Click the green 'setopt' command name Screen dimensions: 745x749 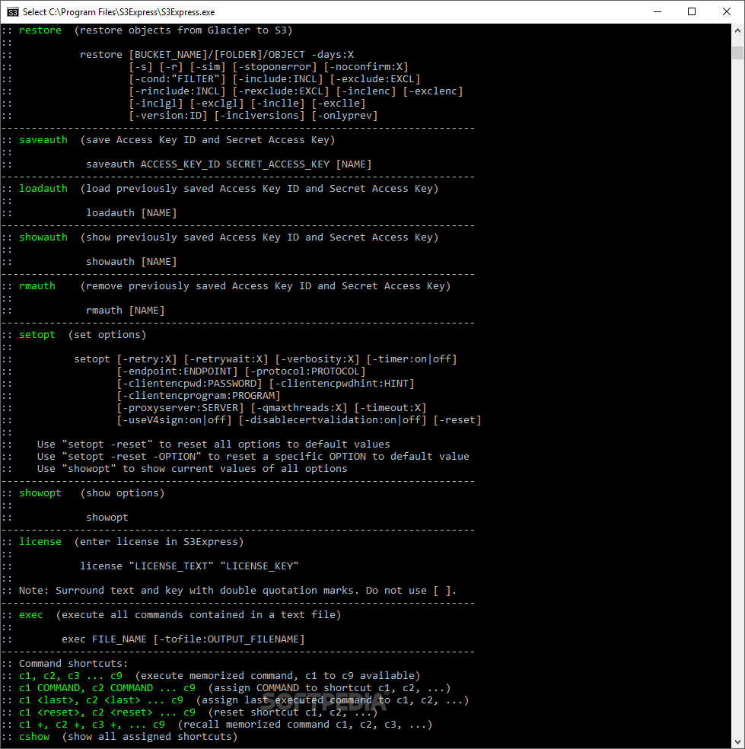pyautogui.click(x=37, y=335)
